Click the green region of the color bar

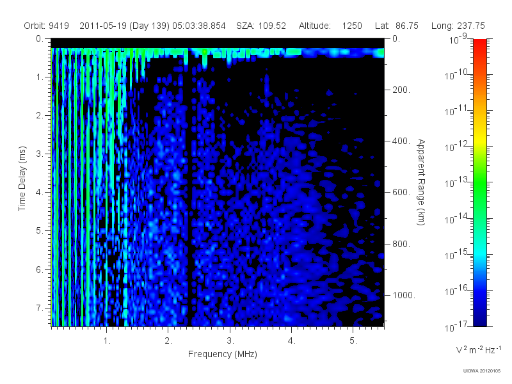point(479,189)
